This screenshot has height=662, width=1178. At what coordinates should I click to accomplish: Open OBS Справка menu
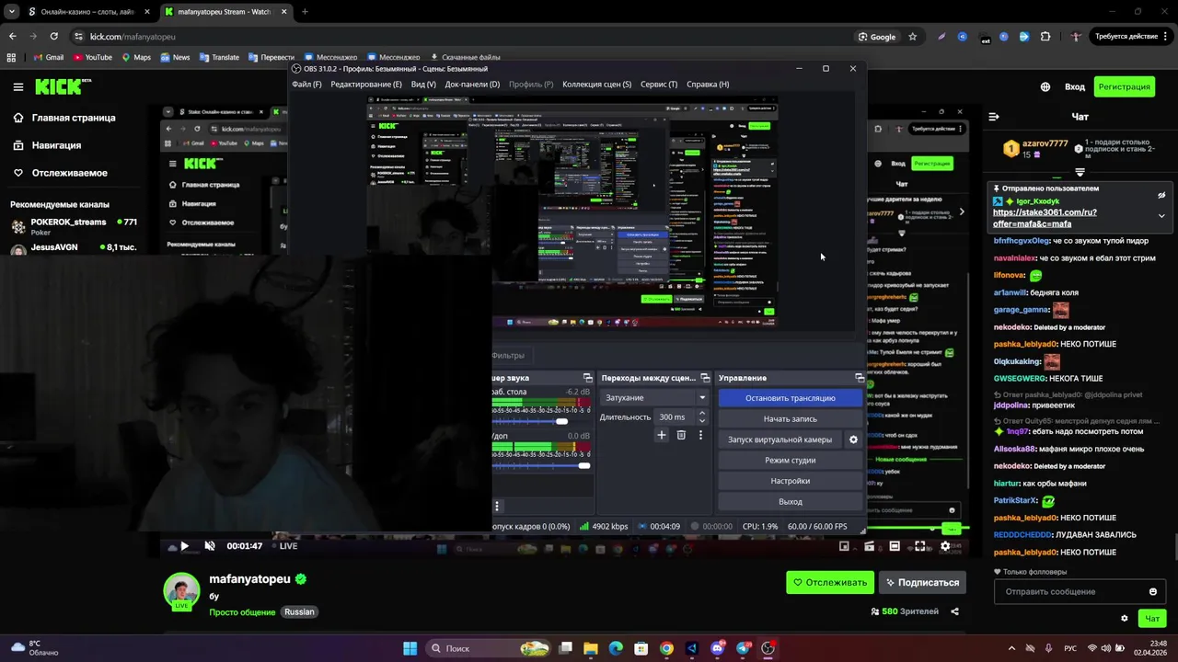[x=708, y=85]
